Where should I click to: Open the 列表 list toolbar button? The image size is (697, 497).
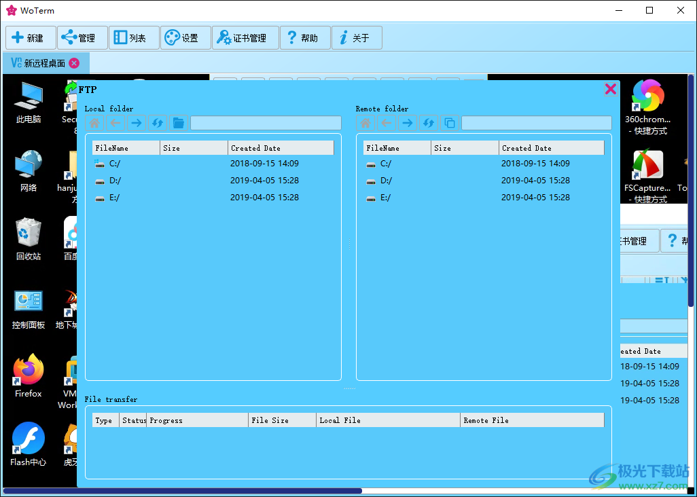(x=134, y=38)
